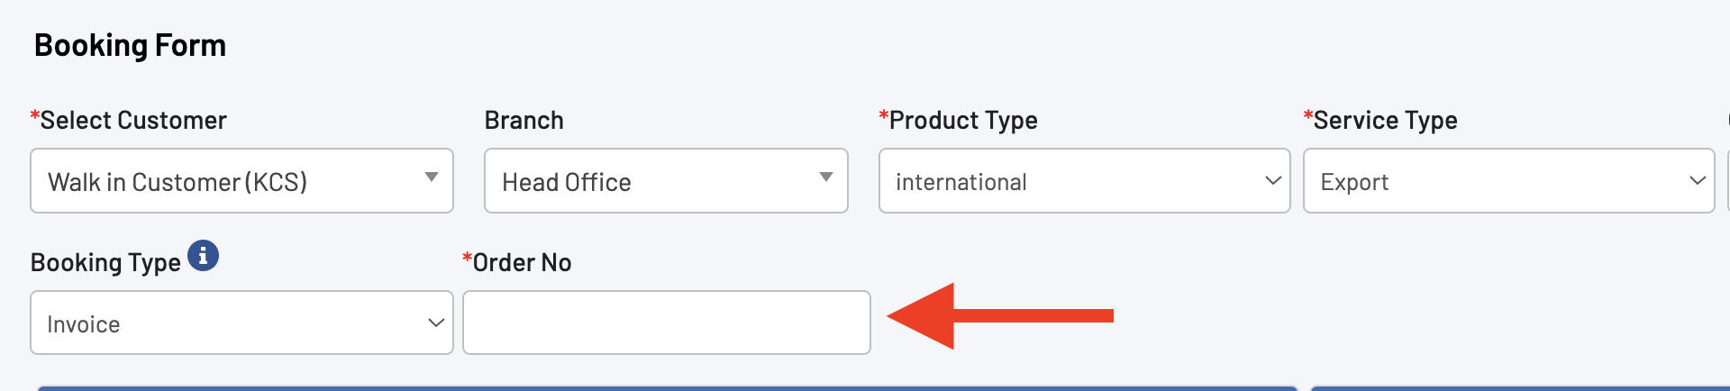Expand the Branch dropdown triangle
The image size is (1730, 391).
tap(825, 177)
